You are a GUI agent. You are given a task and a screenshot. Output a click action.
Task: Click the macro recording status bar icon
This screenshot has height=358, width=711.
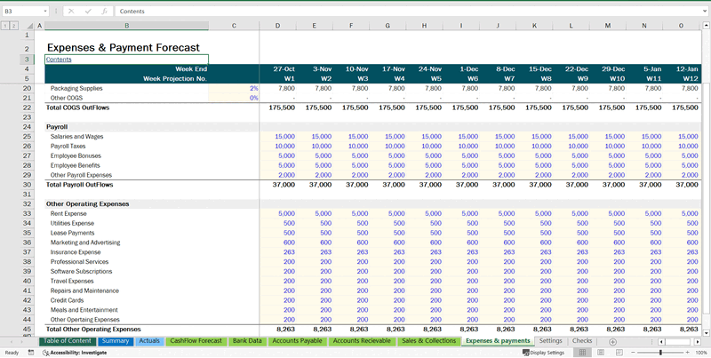pos(32,353)
